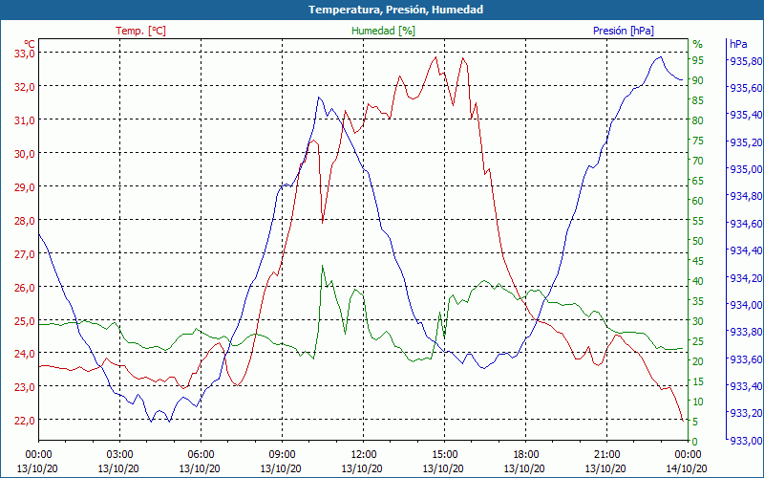Click the '75' humidity axis value
The width and height of the screenshot is (764, 478).
click(x=698, y=141)
